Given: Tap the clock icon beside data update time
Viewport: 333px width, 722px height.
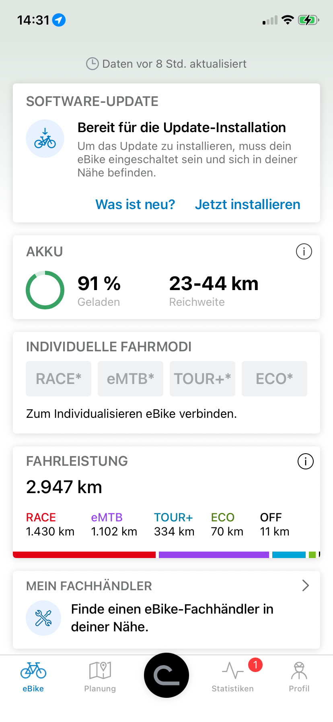Looking at the screenshot, I should coord(92,64).
